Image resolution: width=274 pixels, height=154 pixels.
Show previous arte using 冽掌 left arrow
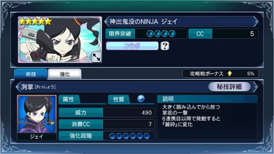point(18,87)
